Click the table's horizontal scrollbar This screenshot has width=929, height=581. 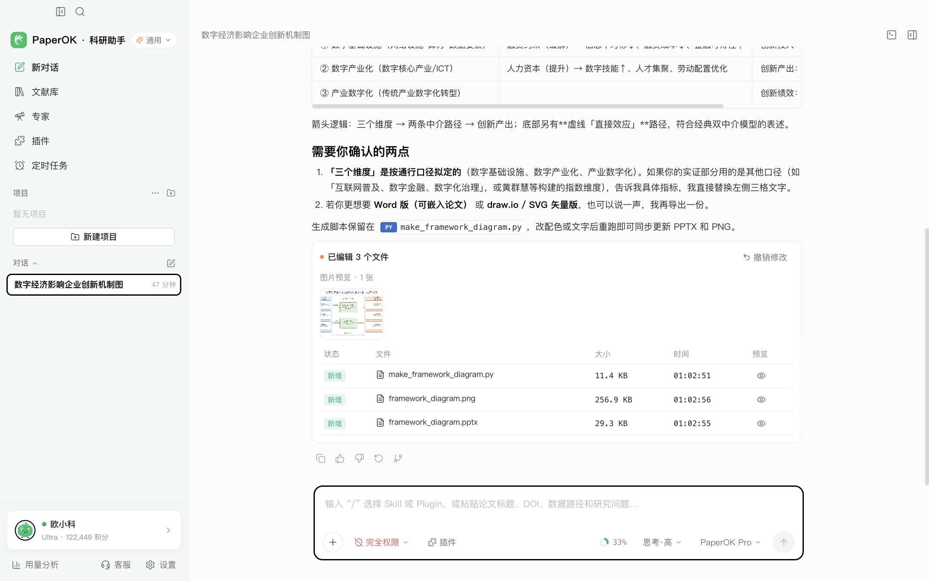(x=517, y=106)
